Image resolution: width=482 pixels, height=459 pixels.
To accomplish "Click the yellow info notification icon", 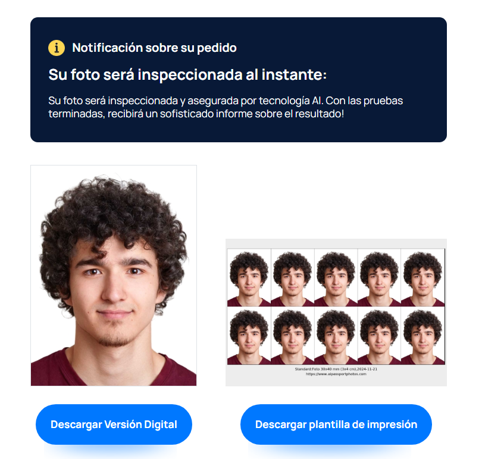I will [57, 48].
